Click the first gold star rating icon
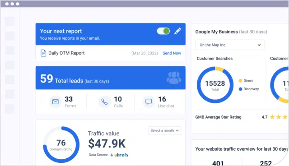Viewport: 289px width, 166px height. [272, 117]
